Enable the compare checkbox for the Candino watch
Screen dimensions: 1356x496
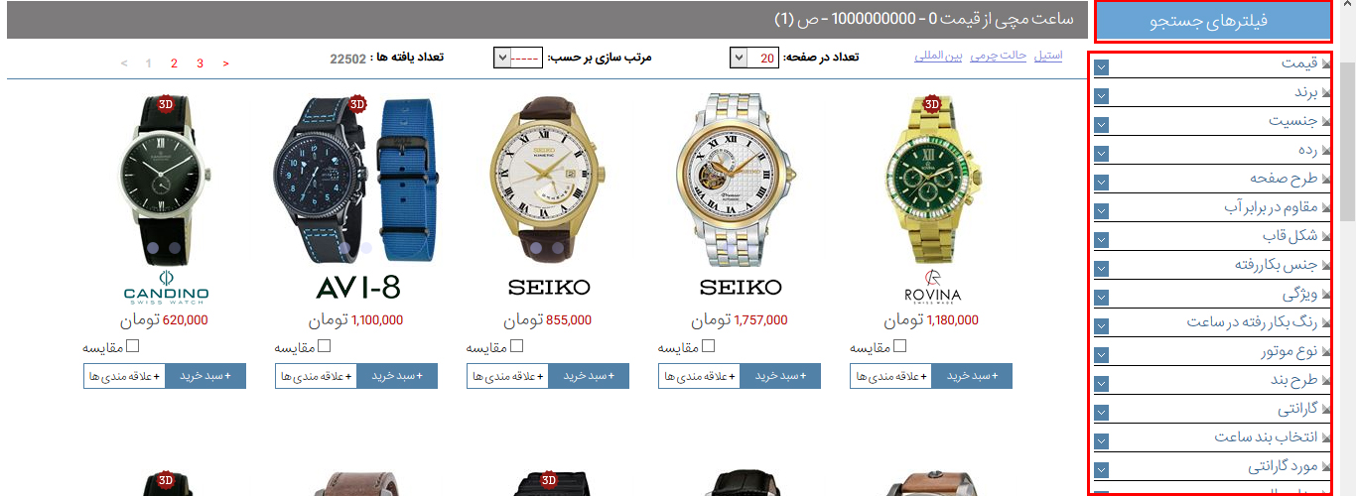point(133,346)
